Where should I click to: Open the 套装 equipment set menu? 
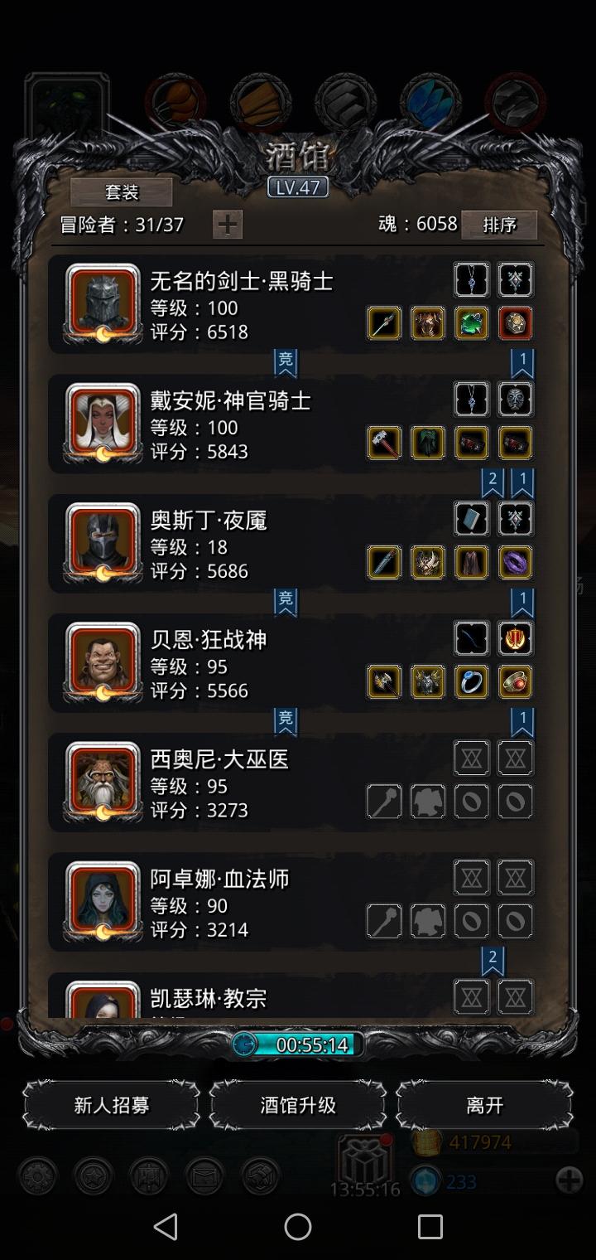coord(122,192)
